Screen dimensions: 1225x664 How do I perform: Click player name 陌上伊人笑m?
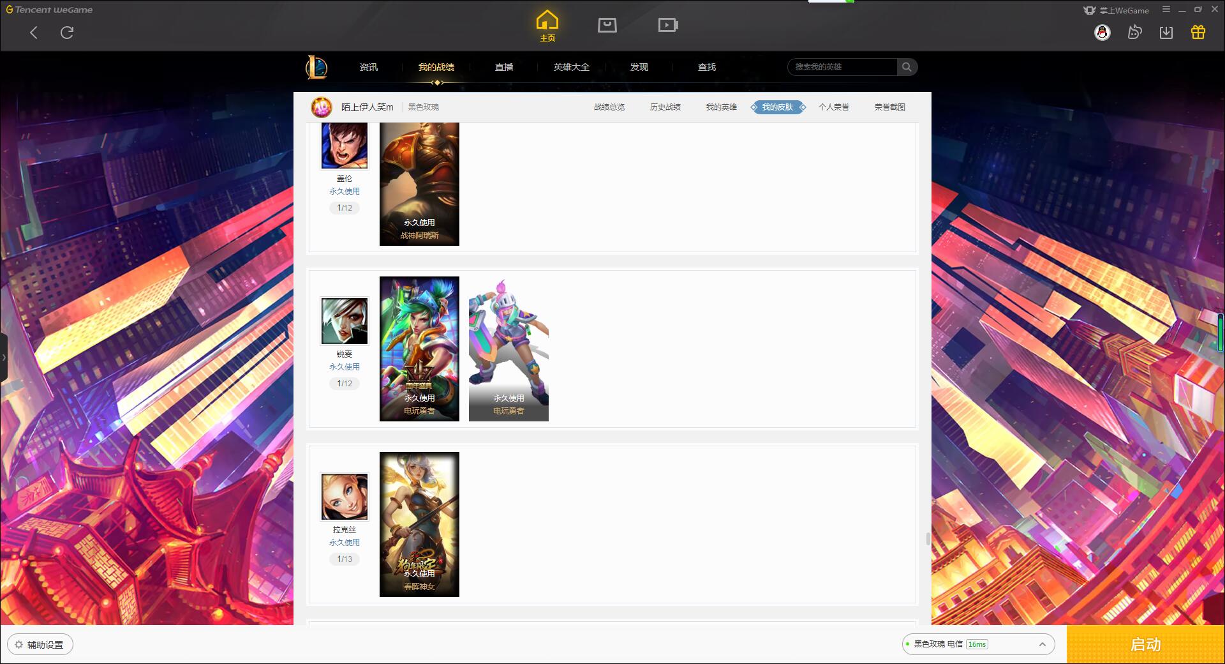pos(367,107)
